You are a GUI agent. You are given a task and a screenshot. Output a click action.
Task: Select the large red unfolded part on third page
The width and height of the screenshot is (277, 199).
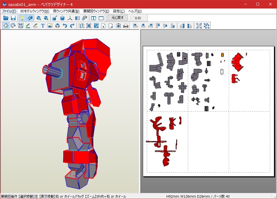click(238, 62)
